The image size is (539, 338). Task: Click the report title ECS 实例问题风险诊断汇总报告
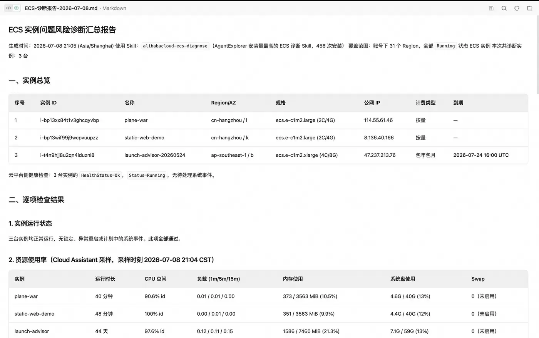coord(62,30)
